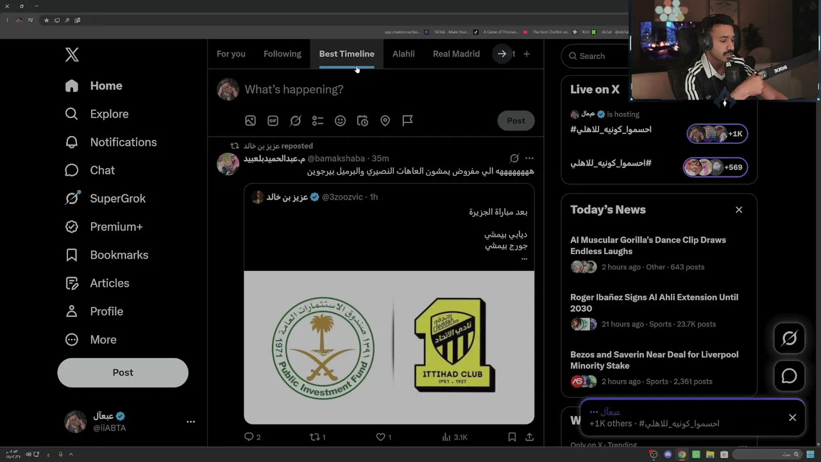Share the post using share icon
Image resolution: width=821 pixels, height=462 pixels.
tap(529, 437)
